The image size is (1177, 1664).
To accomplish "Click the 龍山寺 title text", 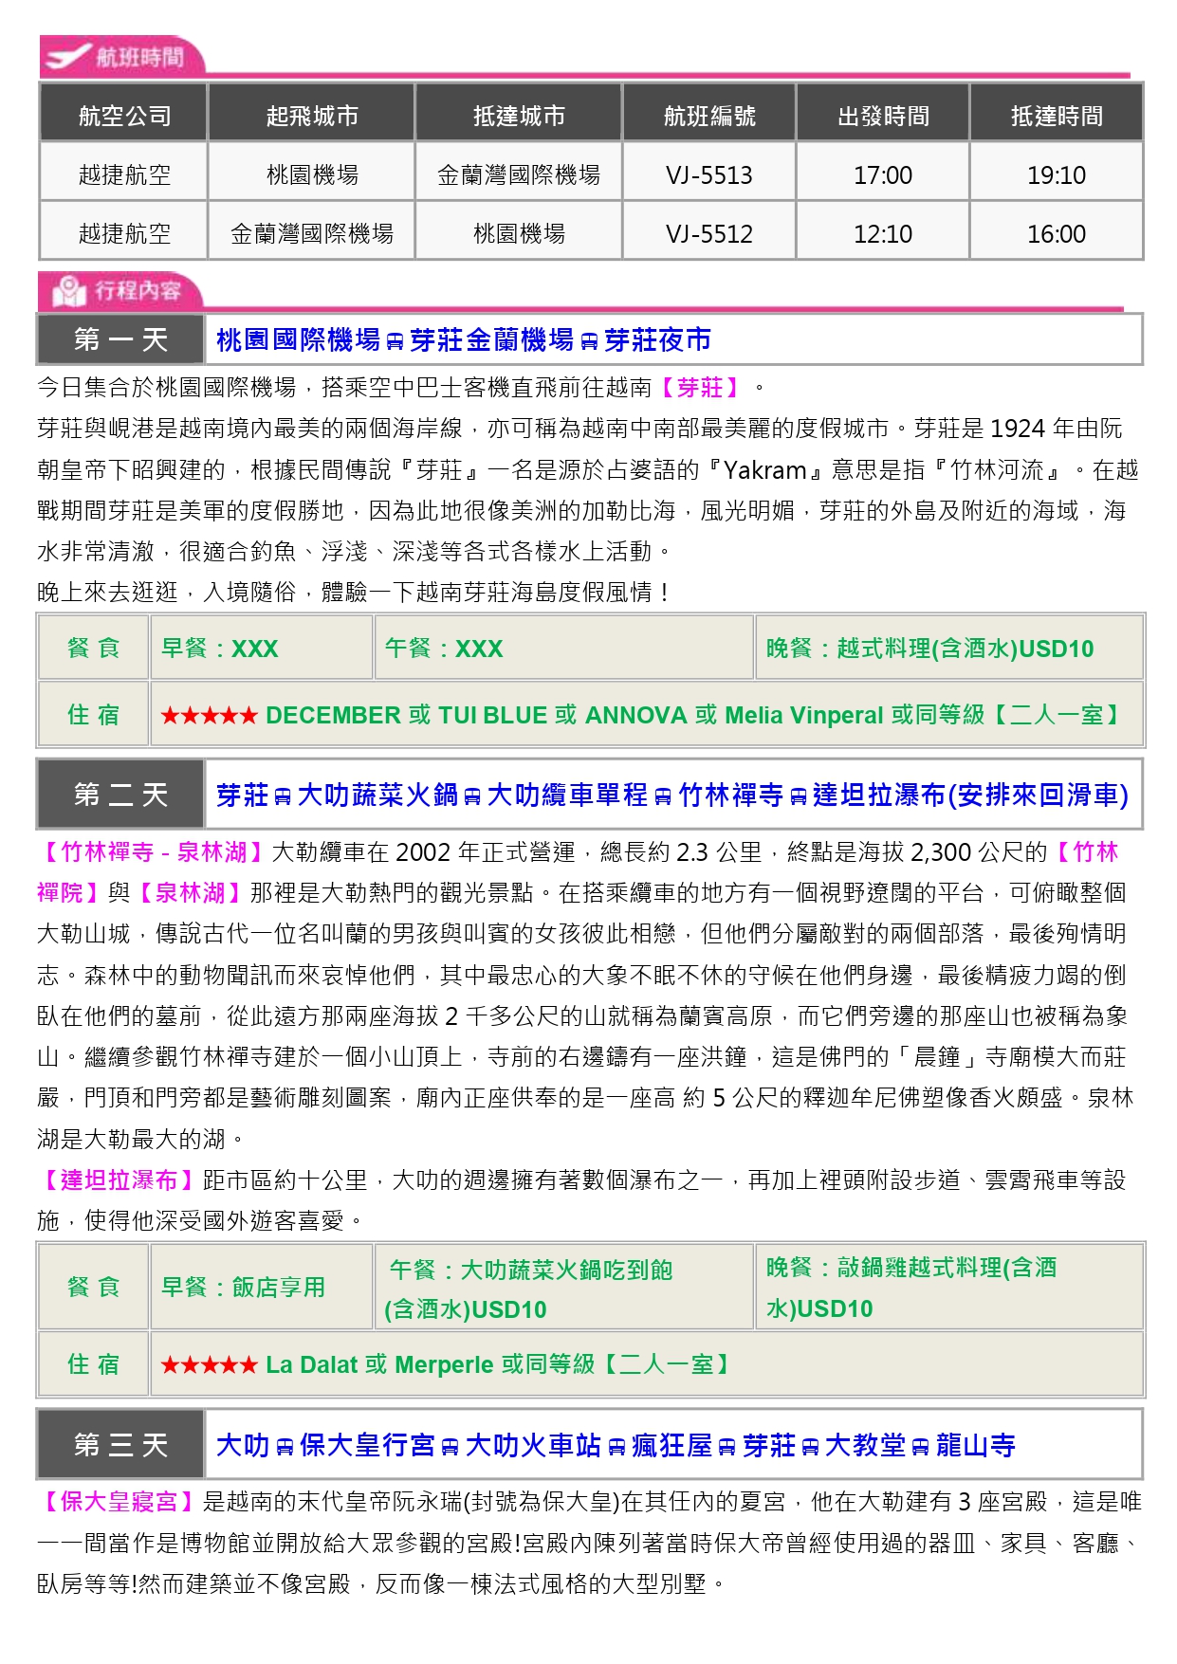I will 976,1445.
